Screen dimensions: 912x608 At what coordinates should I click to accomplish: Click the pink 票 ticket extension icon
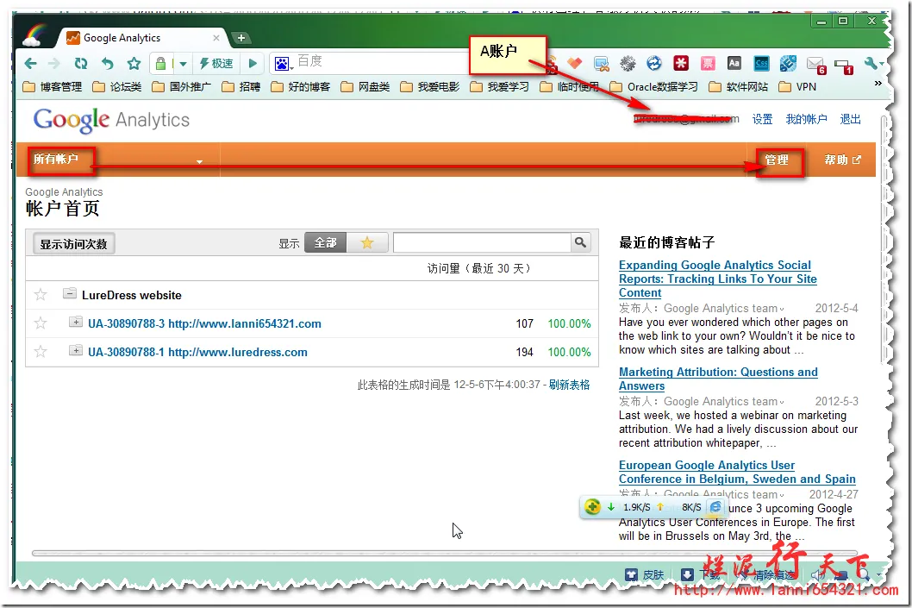pos(707,63)
